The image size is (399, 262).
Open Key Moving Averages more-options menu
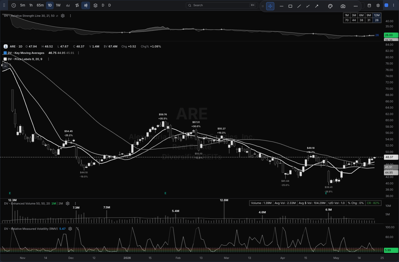(x=78, y=53)
